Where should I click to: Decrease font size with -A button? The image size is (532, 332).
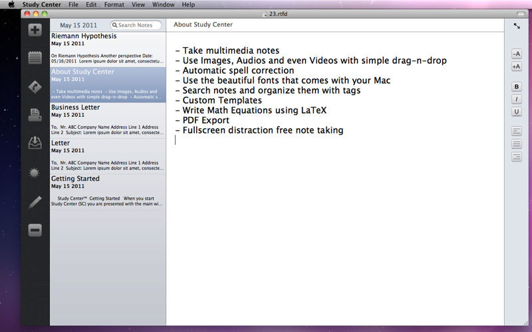(x=517, y=54)
